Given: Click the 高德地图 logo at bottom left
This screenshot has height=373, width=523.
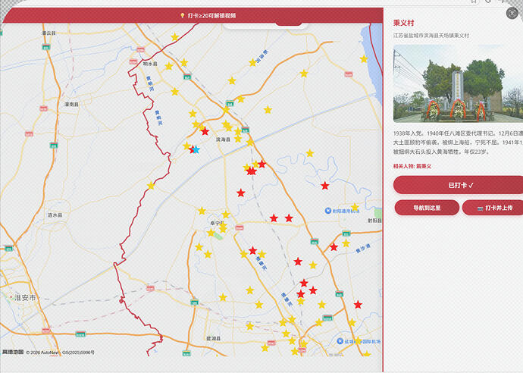Looking at the screenshot, I should click(x=13, y=352).
